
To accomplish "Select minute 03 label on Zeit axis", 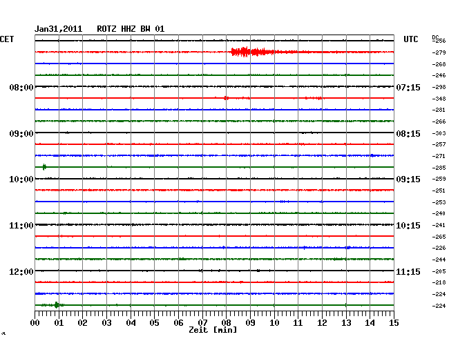I will click(x=106, y=323).
